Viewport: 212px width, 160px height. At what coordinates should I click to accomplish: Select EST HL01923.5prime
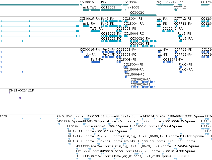point(79,126)
